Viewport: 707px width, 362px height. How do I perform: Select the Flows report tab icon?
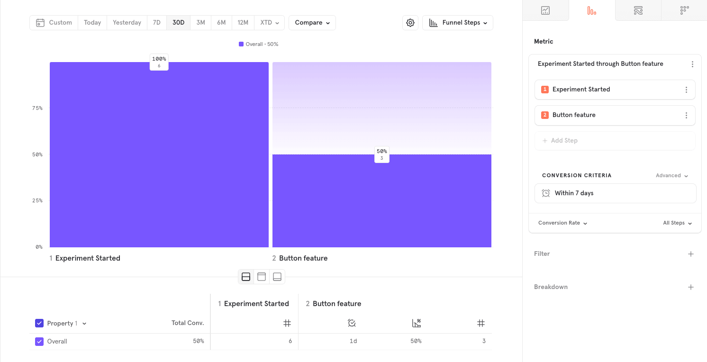coord(638,10)
